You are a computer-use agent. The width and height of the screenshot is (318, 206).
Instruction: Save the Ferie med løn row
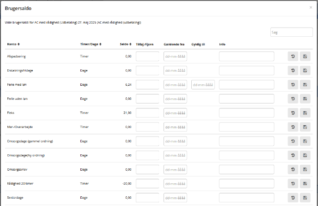(x=305, y=85)
